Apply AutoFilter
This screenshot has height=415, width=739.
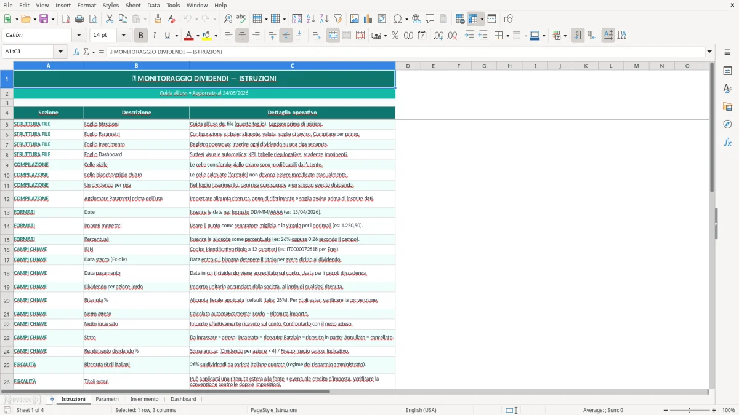tap(338, 19)
